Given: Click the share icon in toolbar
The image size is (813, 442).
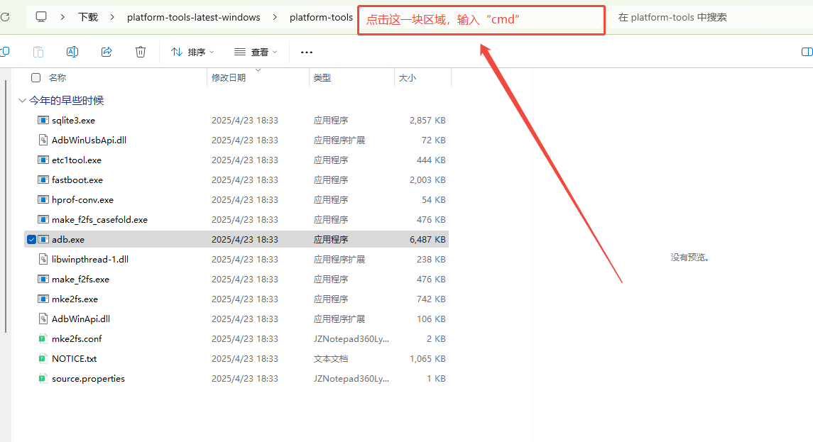Looking at the screenshot, I should coord(107,52).
